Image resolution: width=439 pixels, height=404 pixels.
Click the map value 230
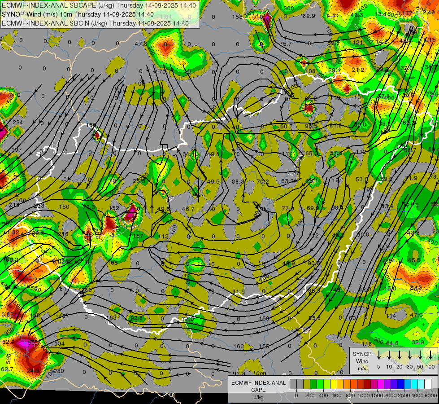[x=58, y=371]
